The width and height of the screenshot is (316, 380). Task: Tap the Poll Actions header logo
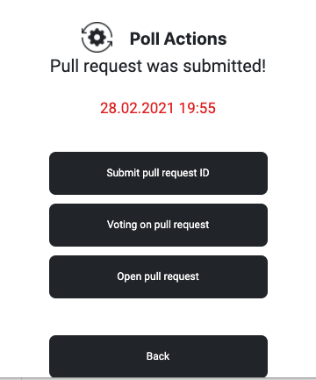(97, 37)
